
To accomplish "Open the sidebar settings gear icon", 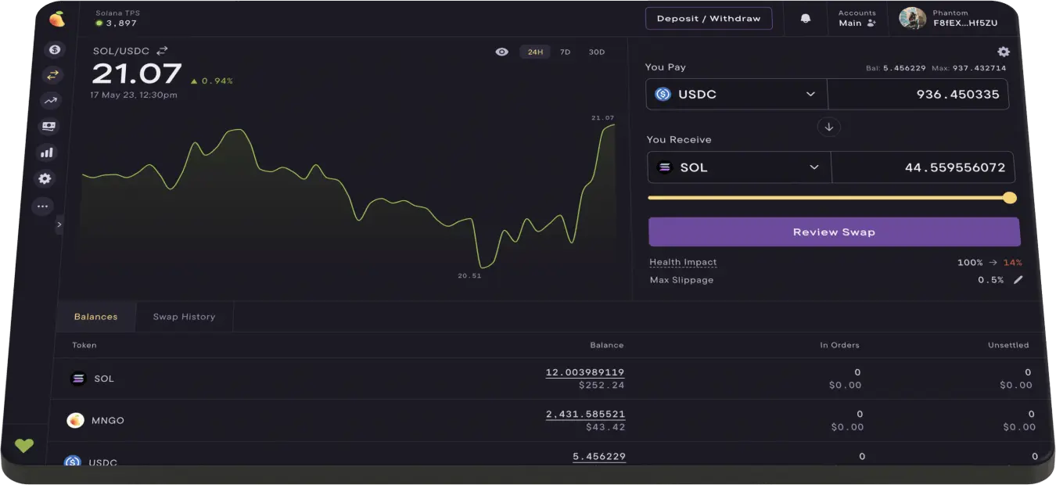I will (45, 179).
